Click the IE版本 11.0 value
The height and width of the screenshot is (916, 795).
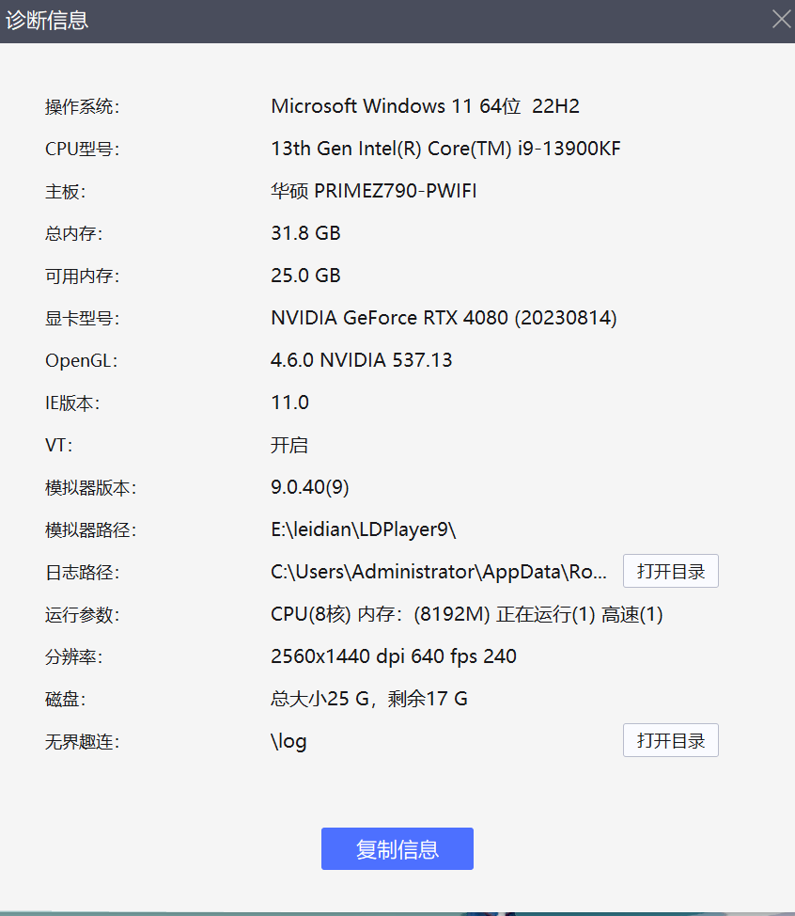pyautogui.click(x=289, y=403)
